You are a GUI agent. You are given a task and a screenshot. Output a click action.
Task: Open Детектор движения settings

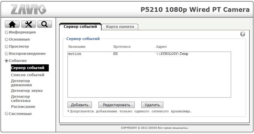21,83
